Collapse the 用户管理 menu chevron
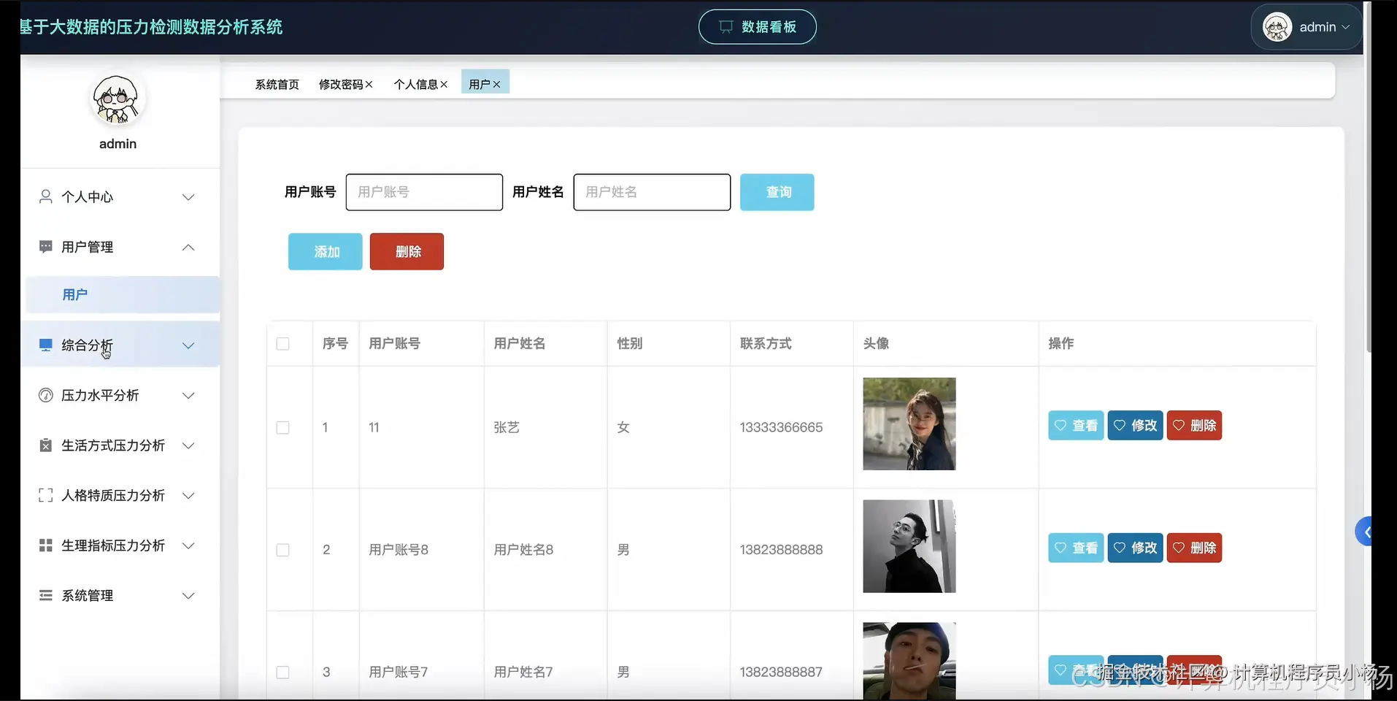The image size is (1397, 701). 188,247
